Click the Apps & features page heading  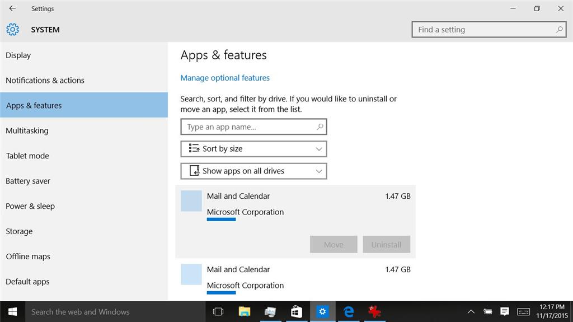224,55
